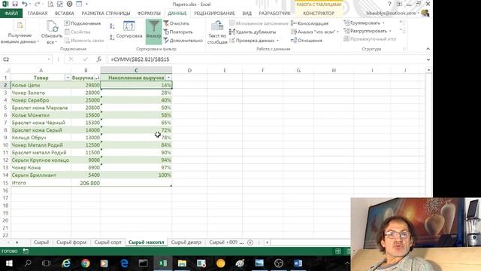Click Текст по столбцам
Image resolution: width=481 pixels, height=271 pixels.
(217, 32)
